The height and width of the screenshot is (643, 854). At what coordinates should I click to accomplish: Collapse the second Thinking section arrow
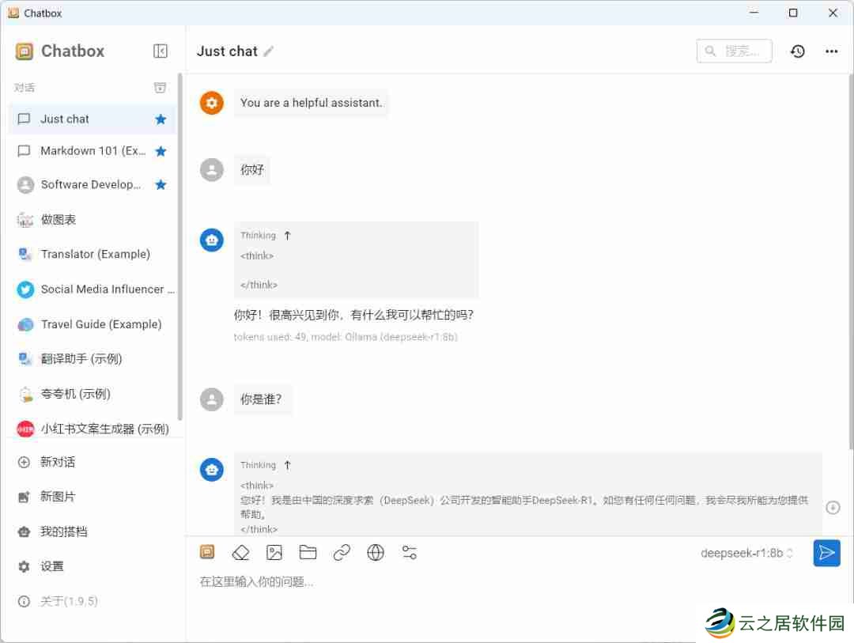click(x=287, y=465)
